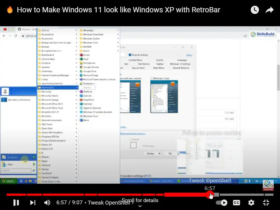Open Start Menu (Windows) entry
The height and width of the screenshot is (210, 280).
pos(19,100)
